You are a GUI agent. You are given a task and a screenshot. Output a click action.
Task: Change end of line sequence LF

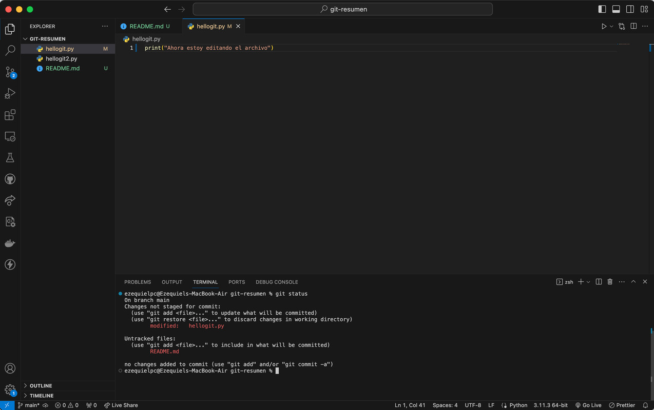[x=491, y=405]
